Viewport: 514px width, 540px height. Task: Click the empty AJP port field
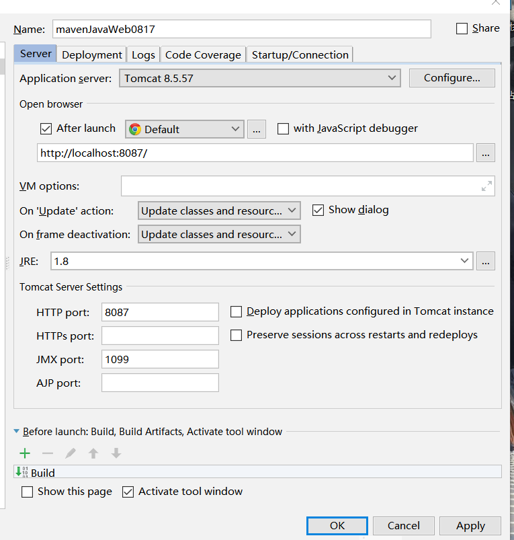point(160,383)
